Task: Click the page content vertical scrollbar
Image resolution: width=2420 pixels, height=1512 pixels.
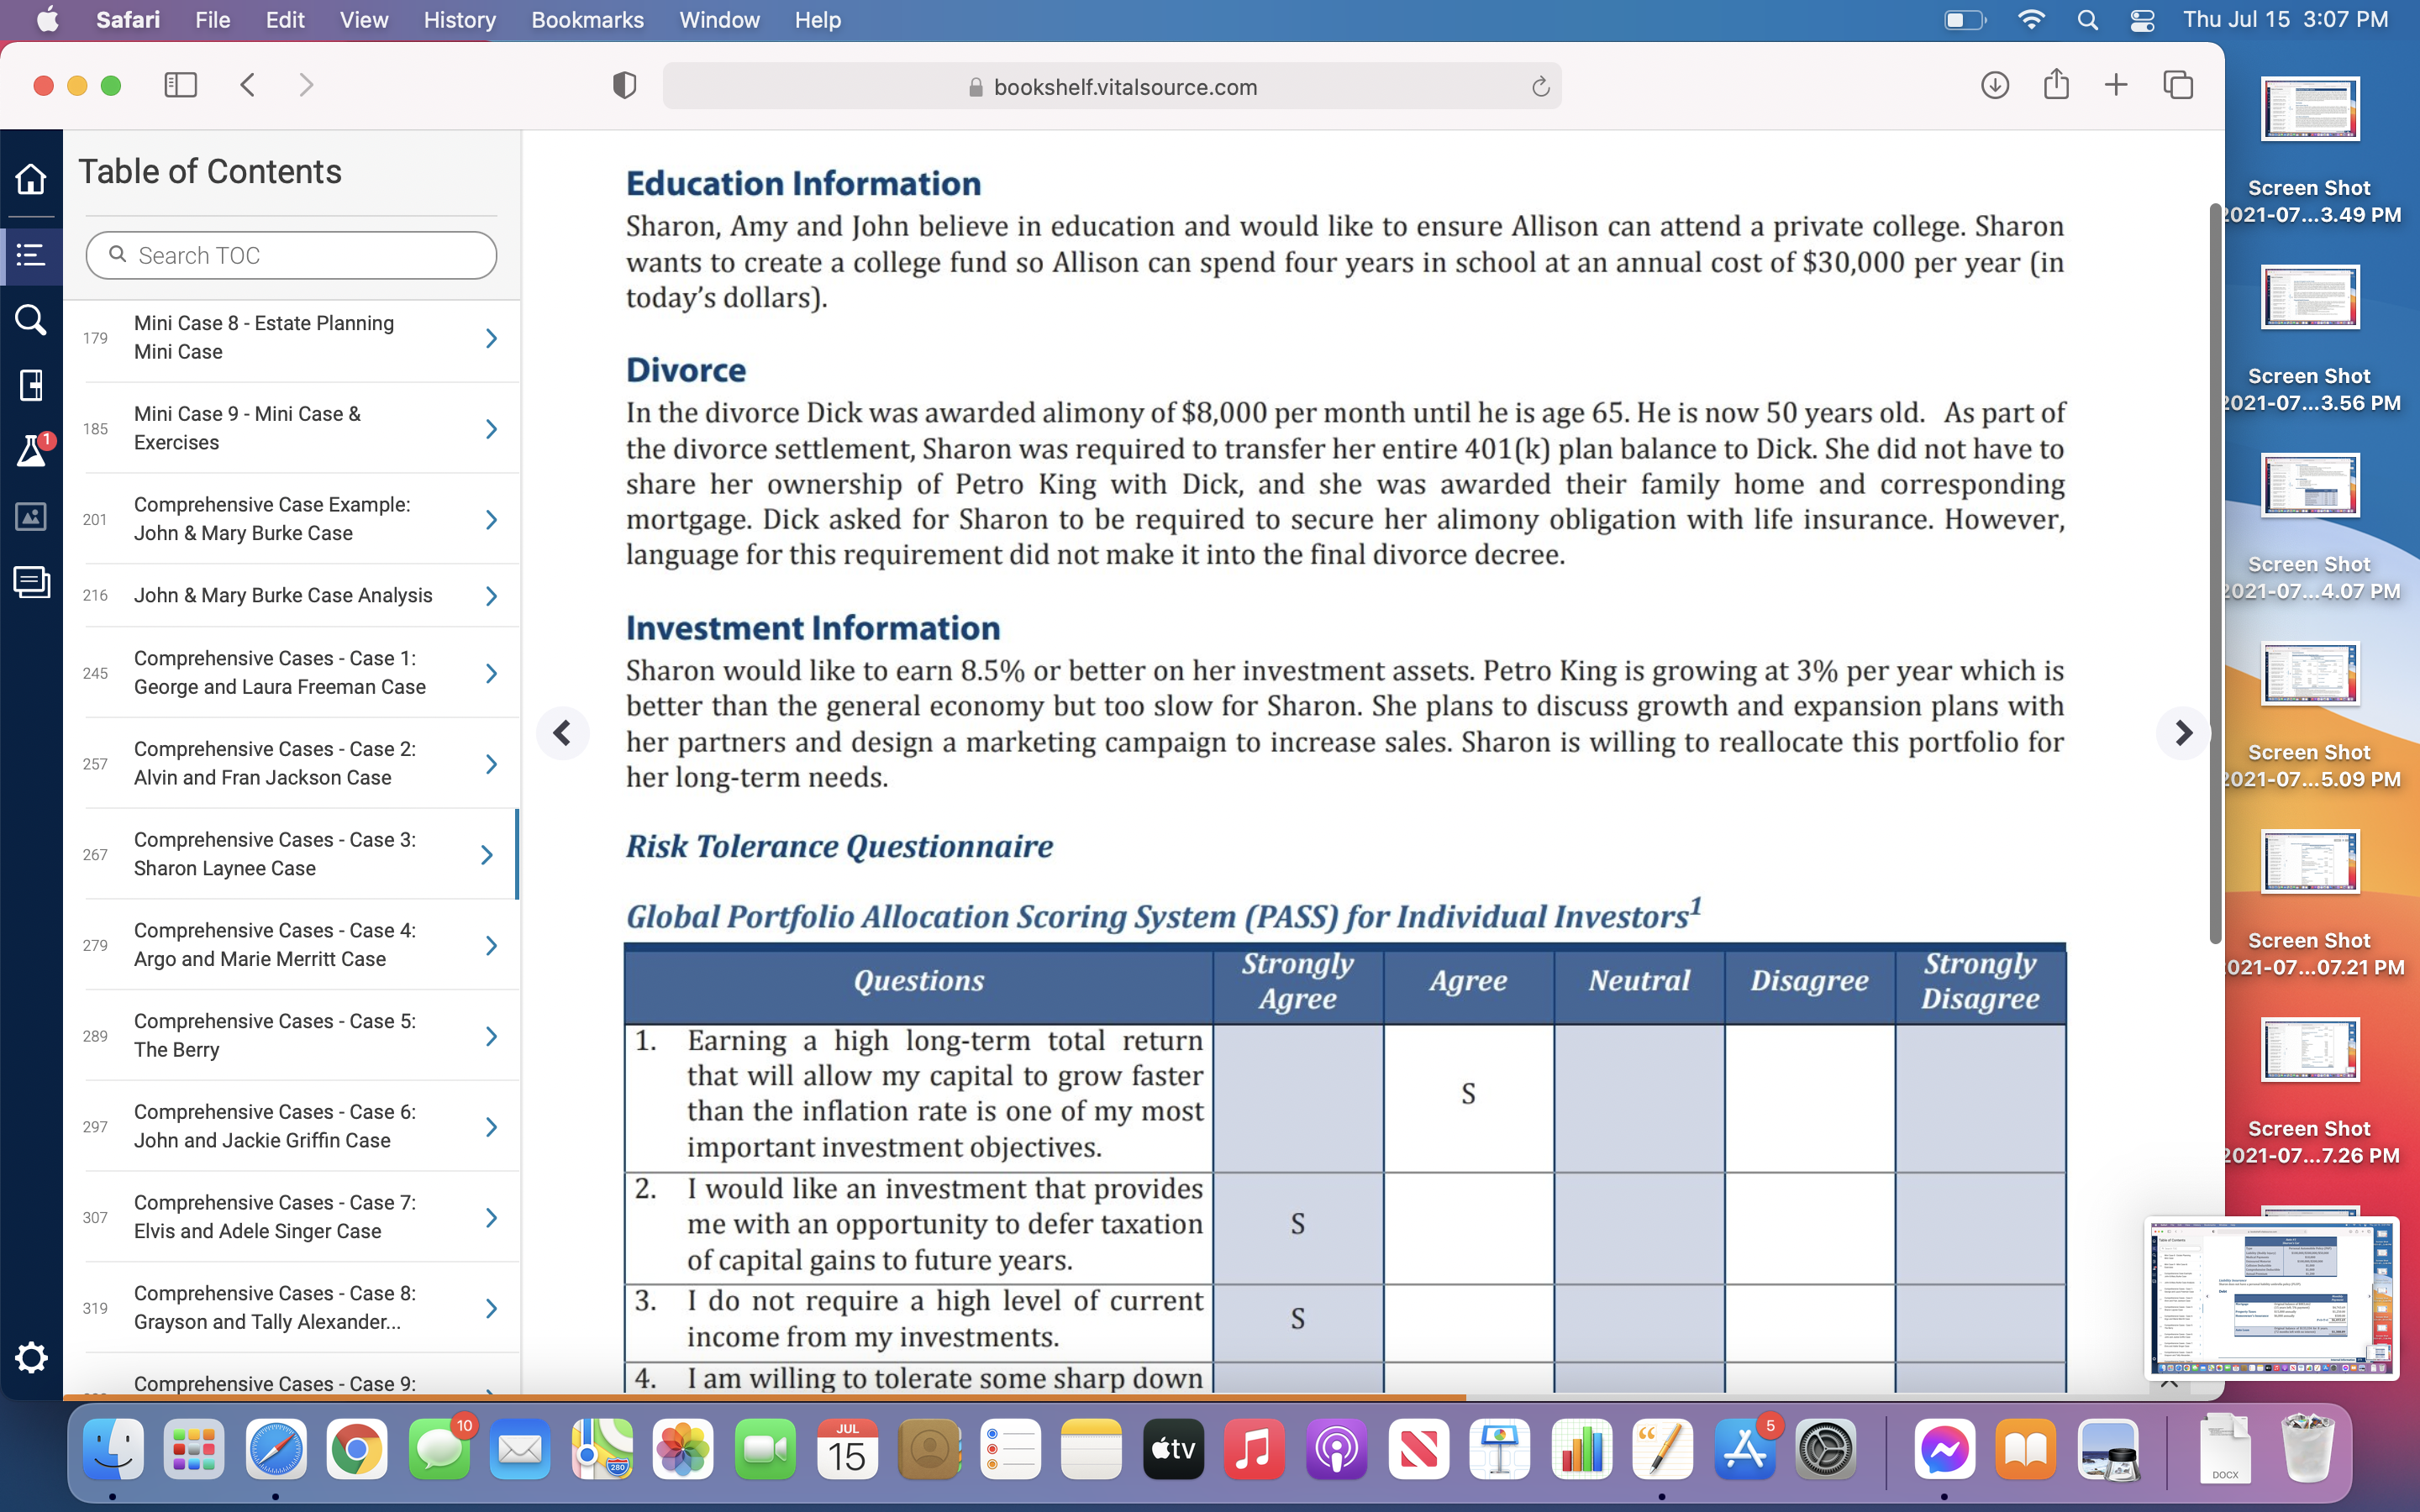Action: click(x=2215, y=573)
